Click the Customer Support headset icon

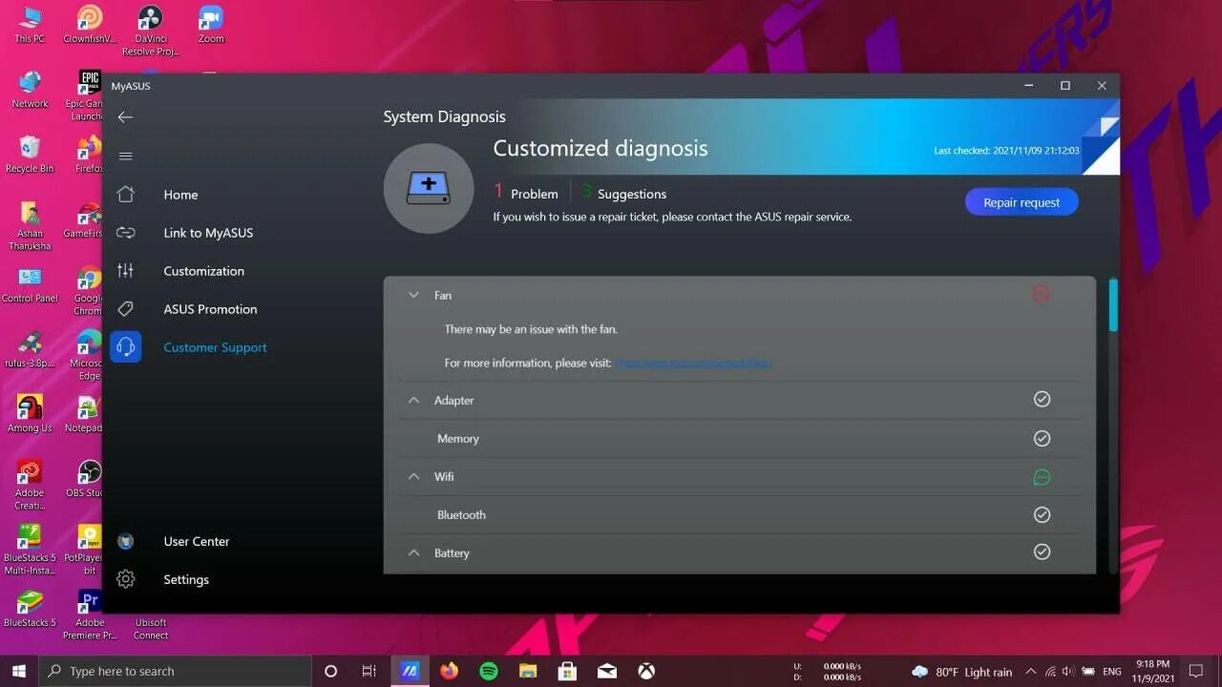point(125,347)
